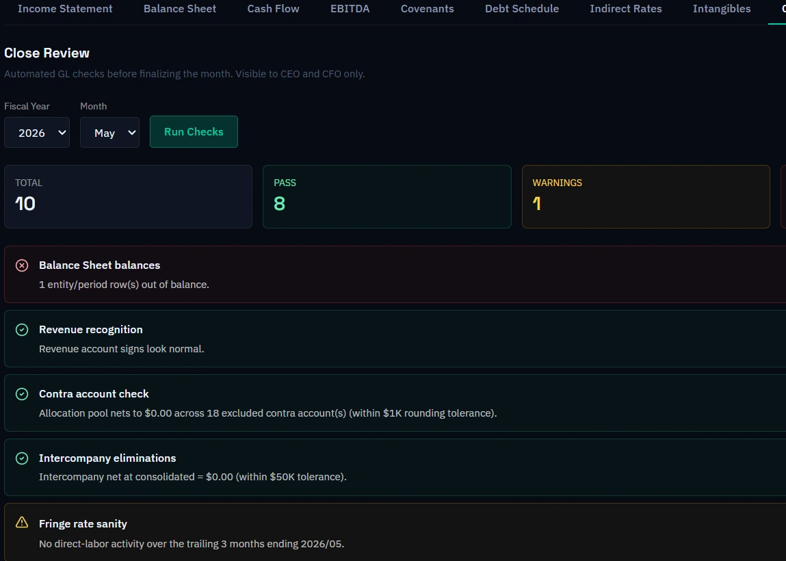
Task: Click the pass checkmark for Intercompany eliminations
Action: click(x=22, y=458)
